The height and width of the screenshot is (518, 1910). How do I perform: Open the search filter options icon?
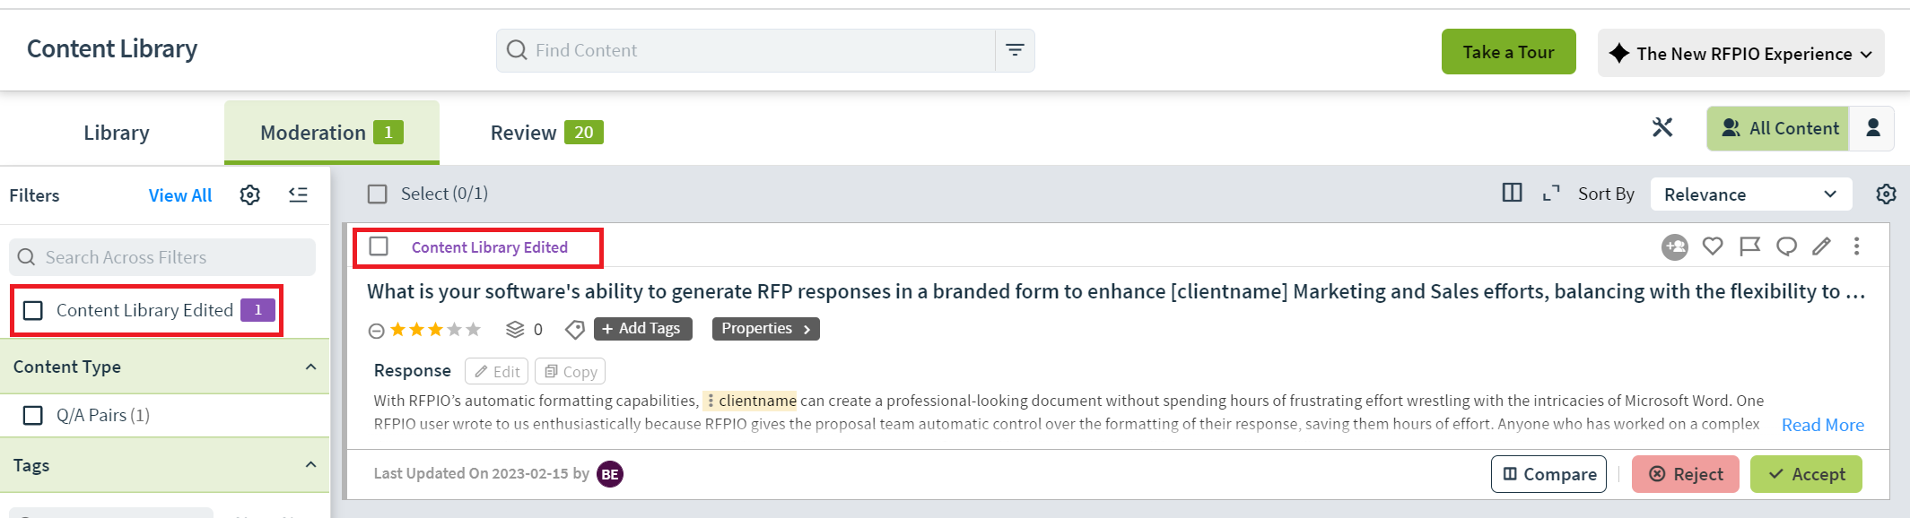point(1015,50)
